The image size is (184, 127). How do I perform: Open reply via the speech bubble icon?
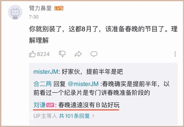[94, 54]
